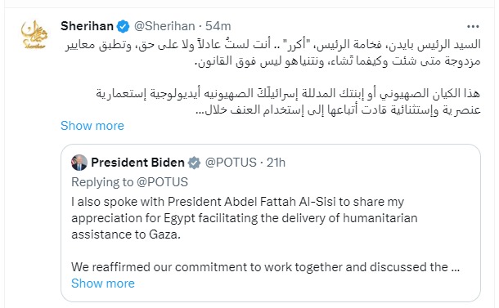Open the President Biden display name
Viewport: 499px width, 308px height.
point(137,163)
